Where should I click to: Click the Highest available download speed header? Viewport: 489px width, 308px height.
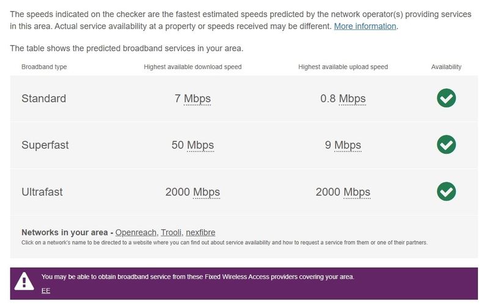[x=193, y=67]
